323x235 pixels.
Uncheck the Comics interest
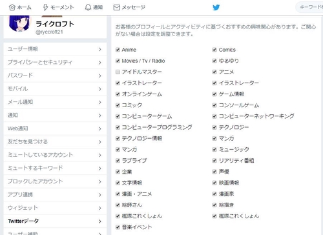click(214, 50)
